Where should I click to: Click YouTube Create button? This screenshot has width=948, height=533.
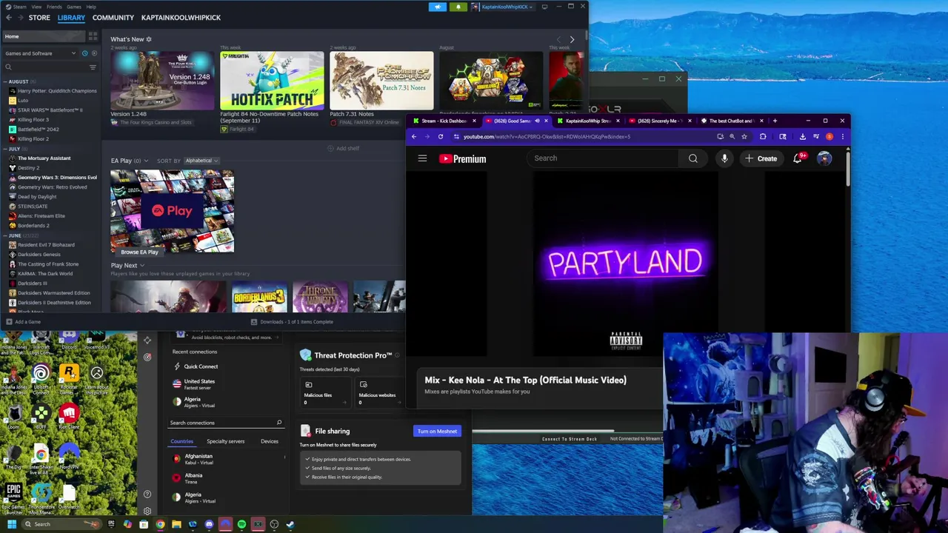(761, 158)
